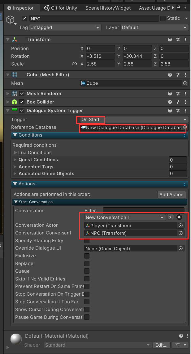Toggle Pause Game During Conversation checkbox
Screen dimensions: 191x354
click(x=87, y=317)
